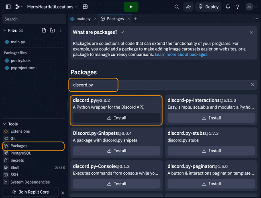The width and height of the screenshot is (261, 198).
Task: Open Files section more options menu
Action: tap(61, 30)
